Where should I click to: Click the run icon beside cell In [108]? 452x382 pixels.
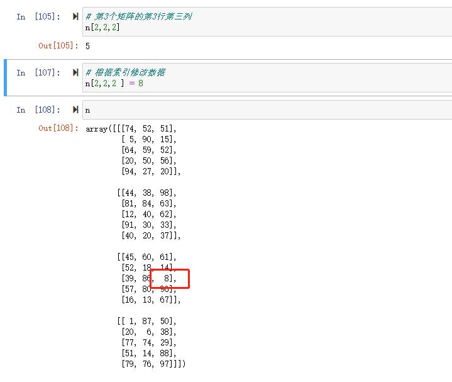click(x=75, y=110)
